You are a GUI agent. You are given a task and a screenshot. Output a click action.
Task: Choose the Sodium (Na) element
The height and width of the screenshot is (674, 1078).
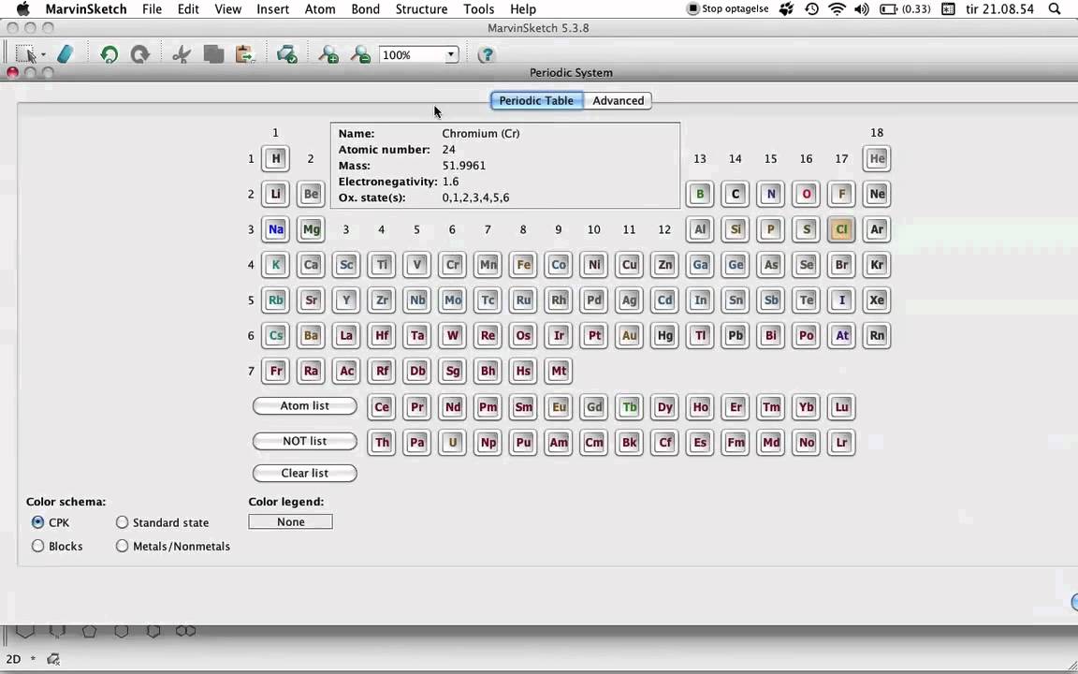pyautogui.click(x=276, y=229)
